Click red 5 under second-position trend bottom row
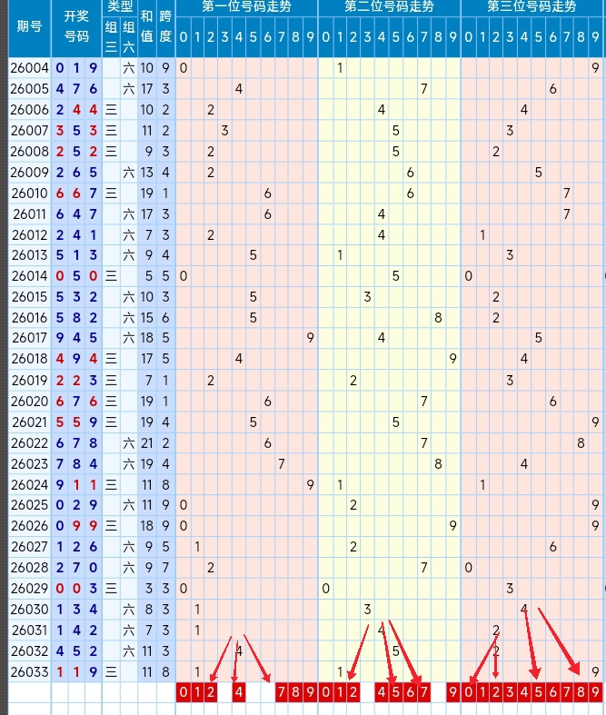The image size is (606, 715). [396, 691]
